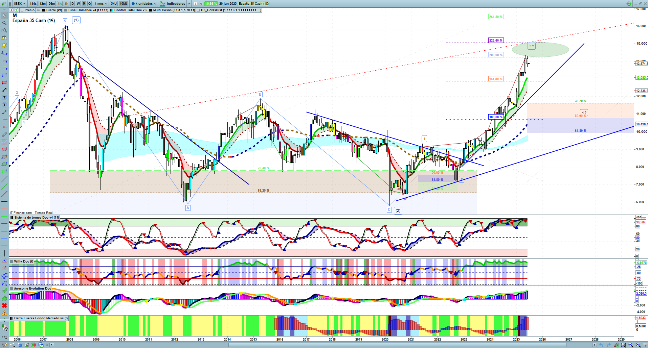Viewport: 648px width, 348px height.
Task: Switch to the W weekly timeframe
Action: tap(78, 4)
